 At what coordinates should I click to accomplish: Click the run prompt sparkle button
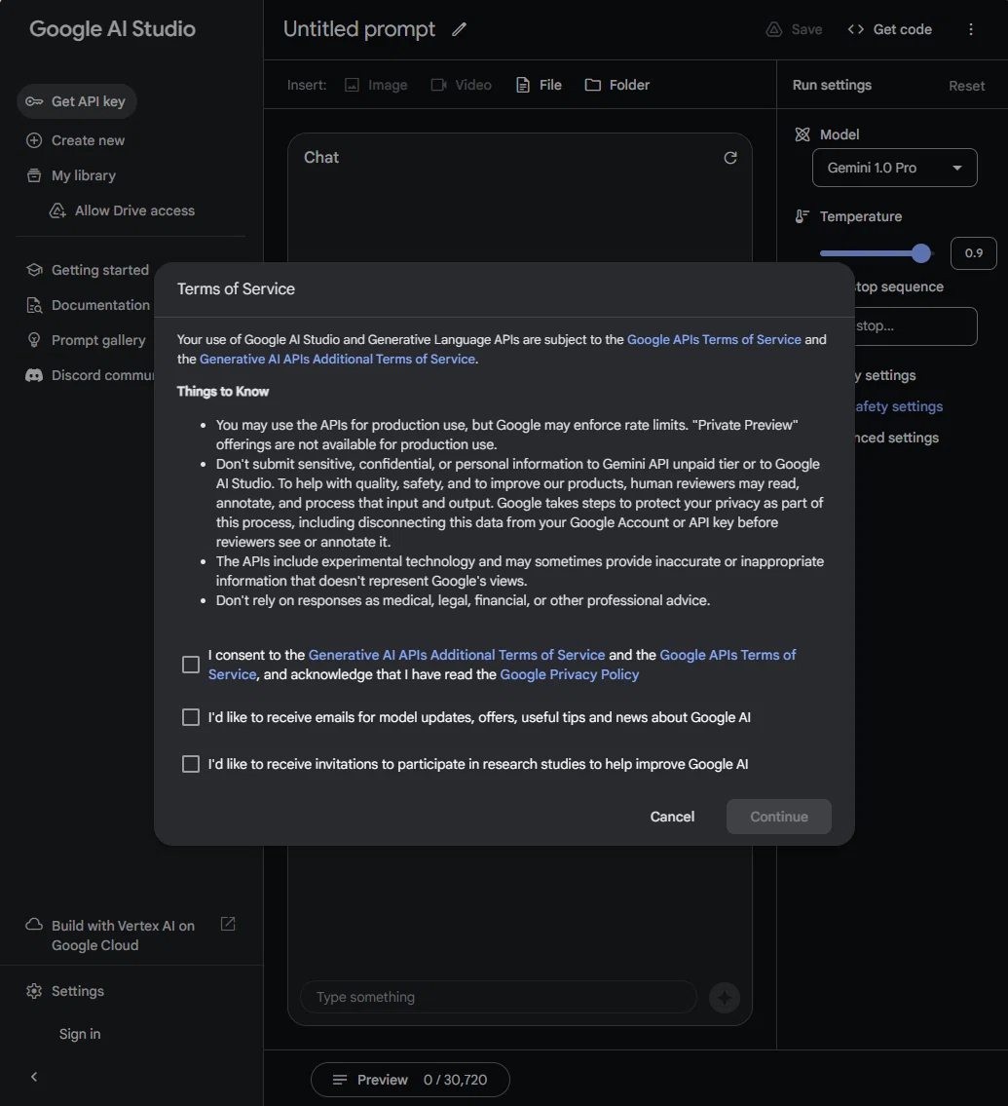724,998
